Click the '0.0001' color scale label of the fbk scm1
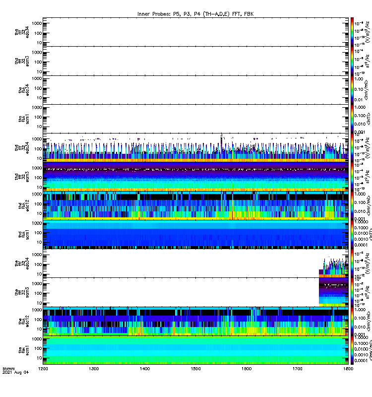Viewport: 372px width, 397px height. coord(361,361)
